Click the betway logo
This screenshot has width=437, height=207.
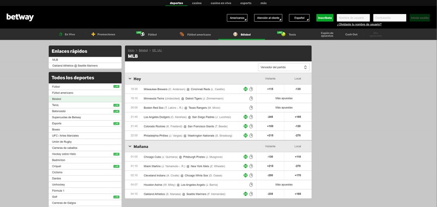click(x=20, y=17)
